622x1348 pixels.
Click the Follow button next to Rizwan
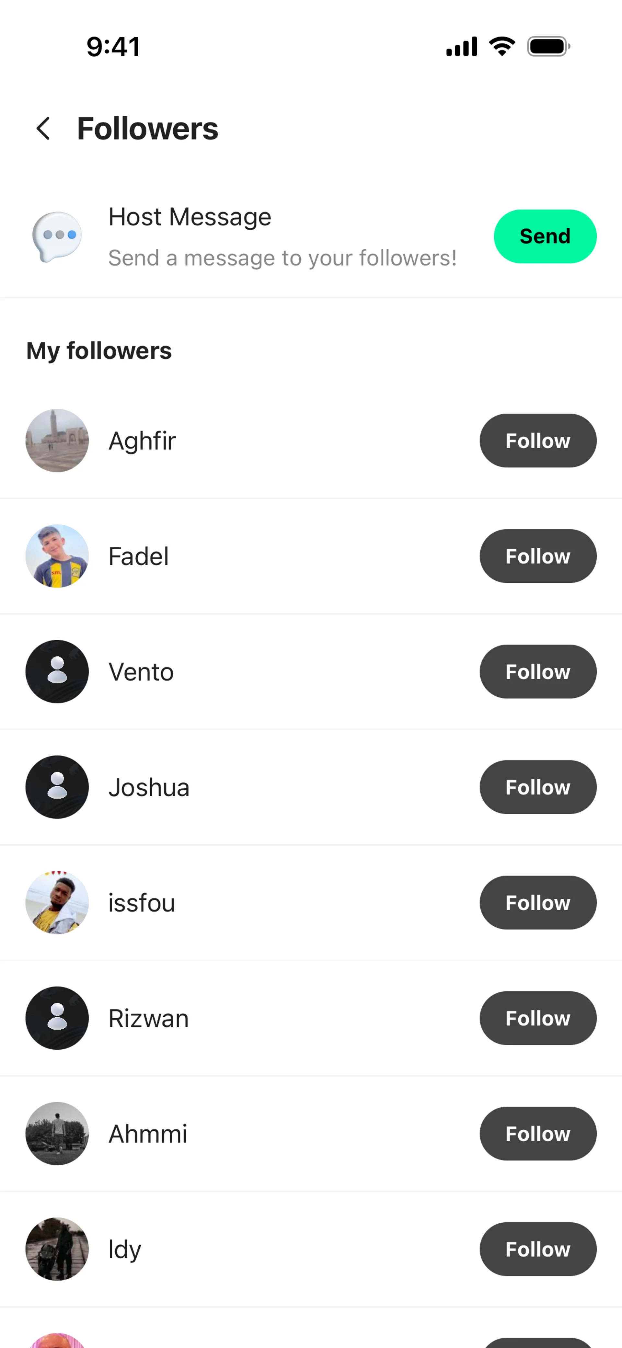coord(538,1018)
